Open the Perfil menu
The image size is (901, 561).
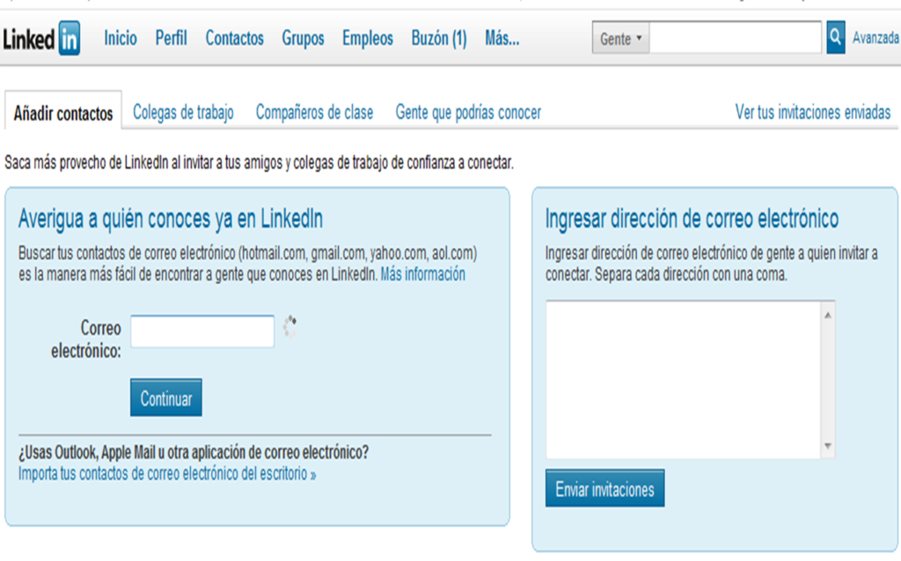[x=172, y=39]
